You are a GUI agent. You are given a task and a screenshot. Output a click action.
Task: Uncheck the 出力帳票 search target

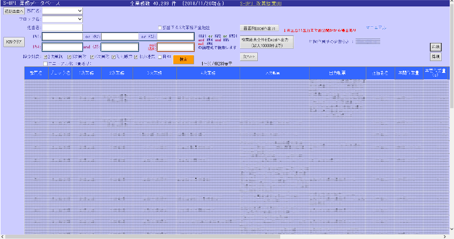pos(136,57)
